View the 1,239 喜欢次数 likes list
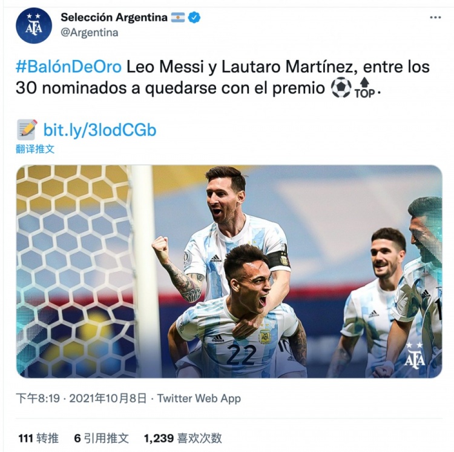454x452 pixels. 183,438
